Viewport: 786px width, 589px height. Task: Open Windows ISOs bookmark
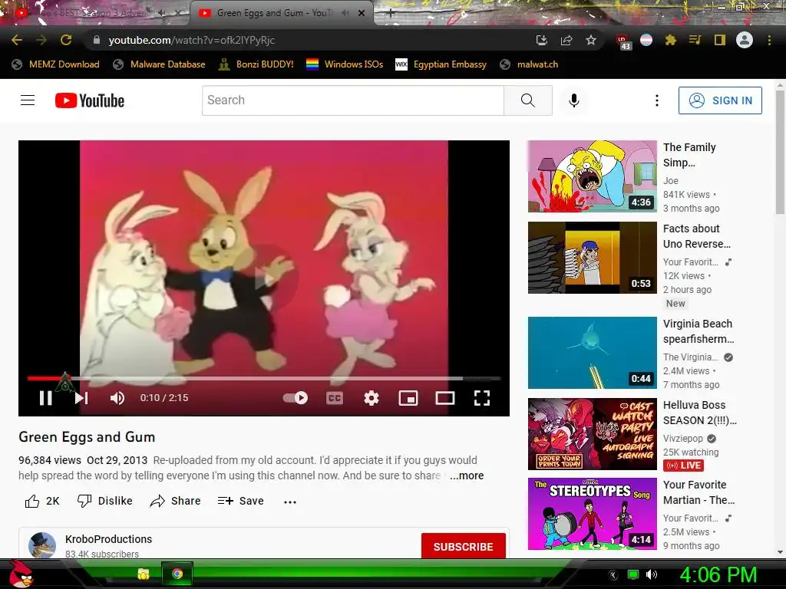coord(345,64)
